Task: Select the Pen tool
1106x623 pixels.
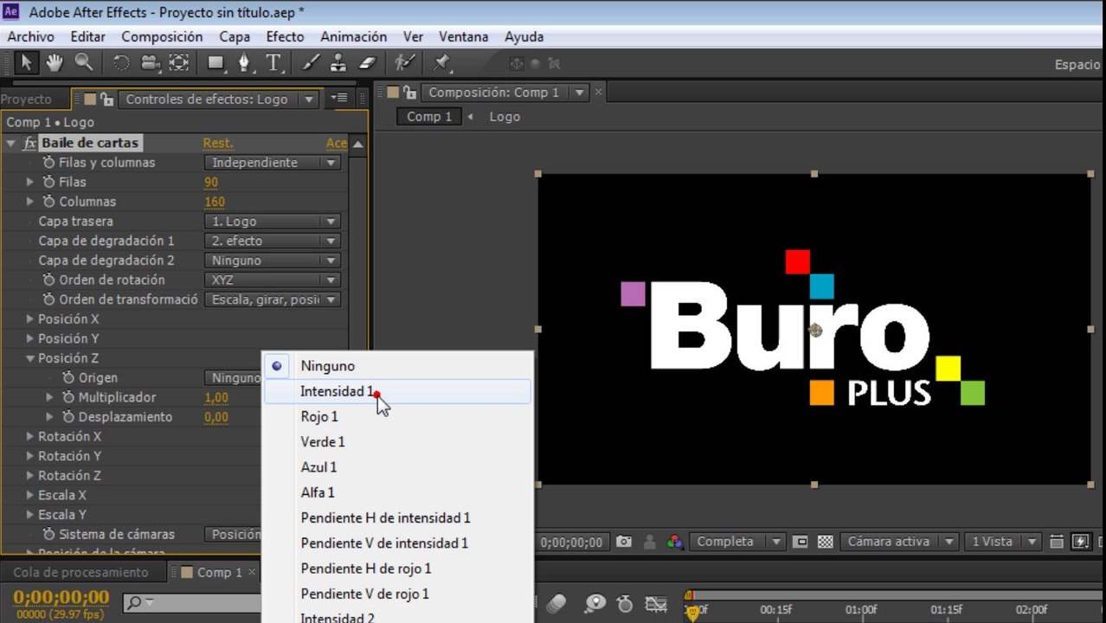Action: click(x=245, y=62)
